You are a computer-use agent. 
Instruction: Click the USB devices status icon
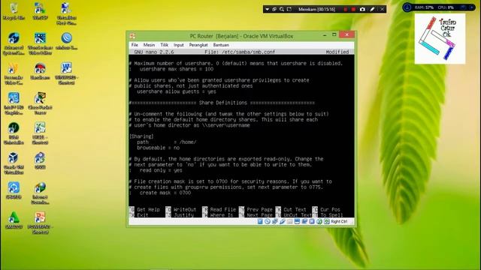[283, 221]
